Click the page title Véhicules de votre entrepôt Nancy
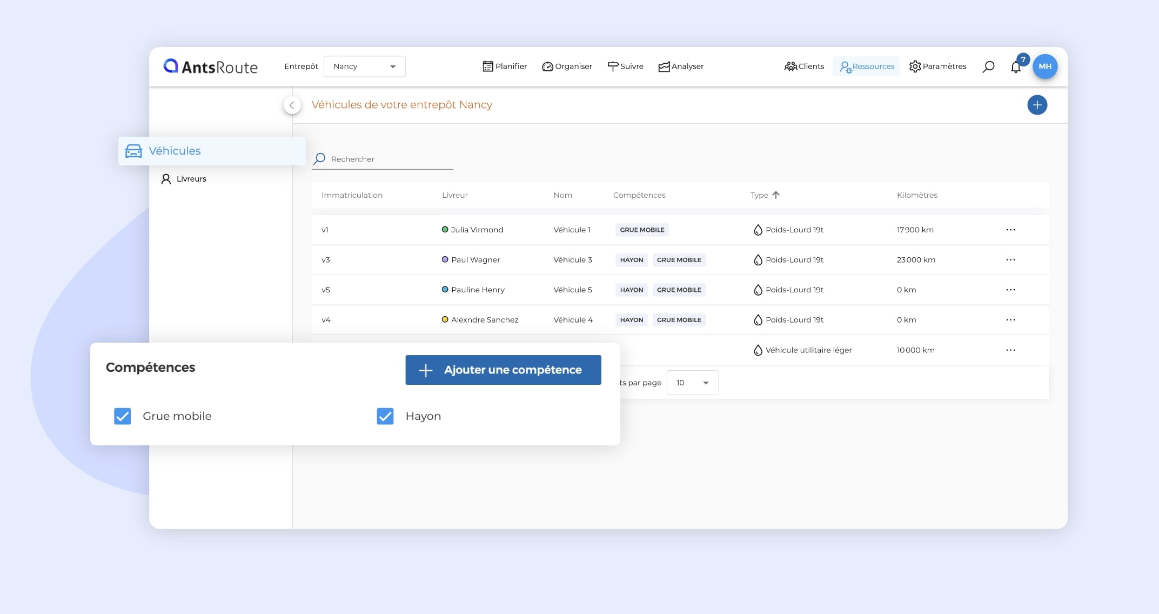 [401, 105]
